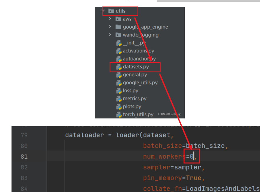Click the loss.py Python file icon
Viewport: 260px width, 192px height.
(119, 91)
